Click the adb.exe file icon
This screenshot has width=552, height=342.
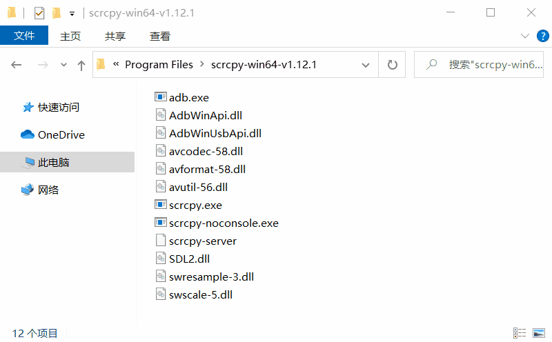click(161, 98)
